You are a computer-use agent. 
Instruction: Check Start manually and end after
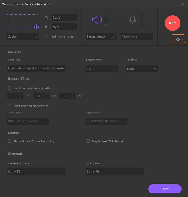(x=10, y=88)
